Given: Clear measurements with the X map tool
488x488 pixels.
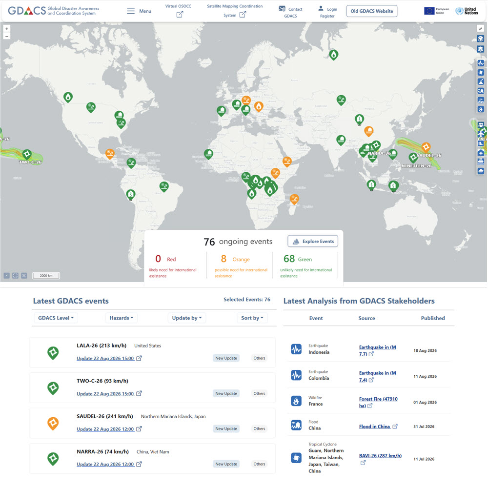Looking at the screenshot, I should pyautogui.click(x=24, y=275).
